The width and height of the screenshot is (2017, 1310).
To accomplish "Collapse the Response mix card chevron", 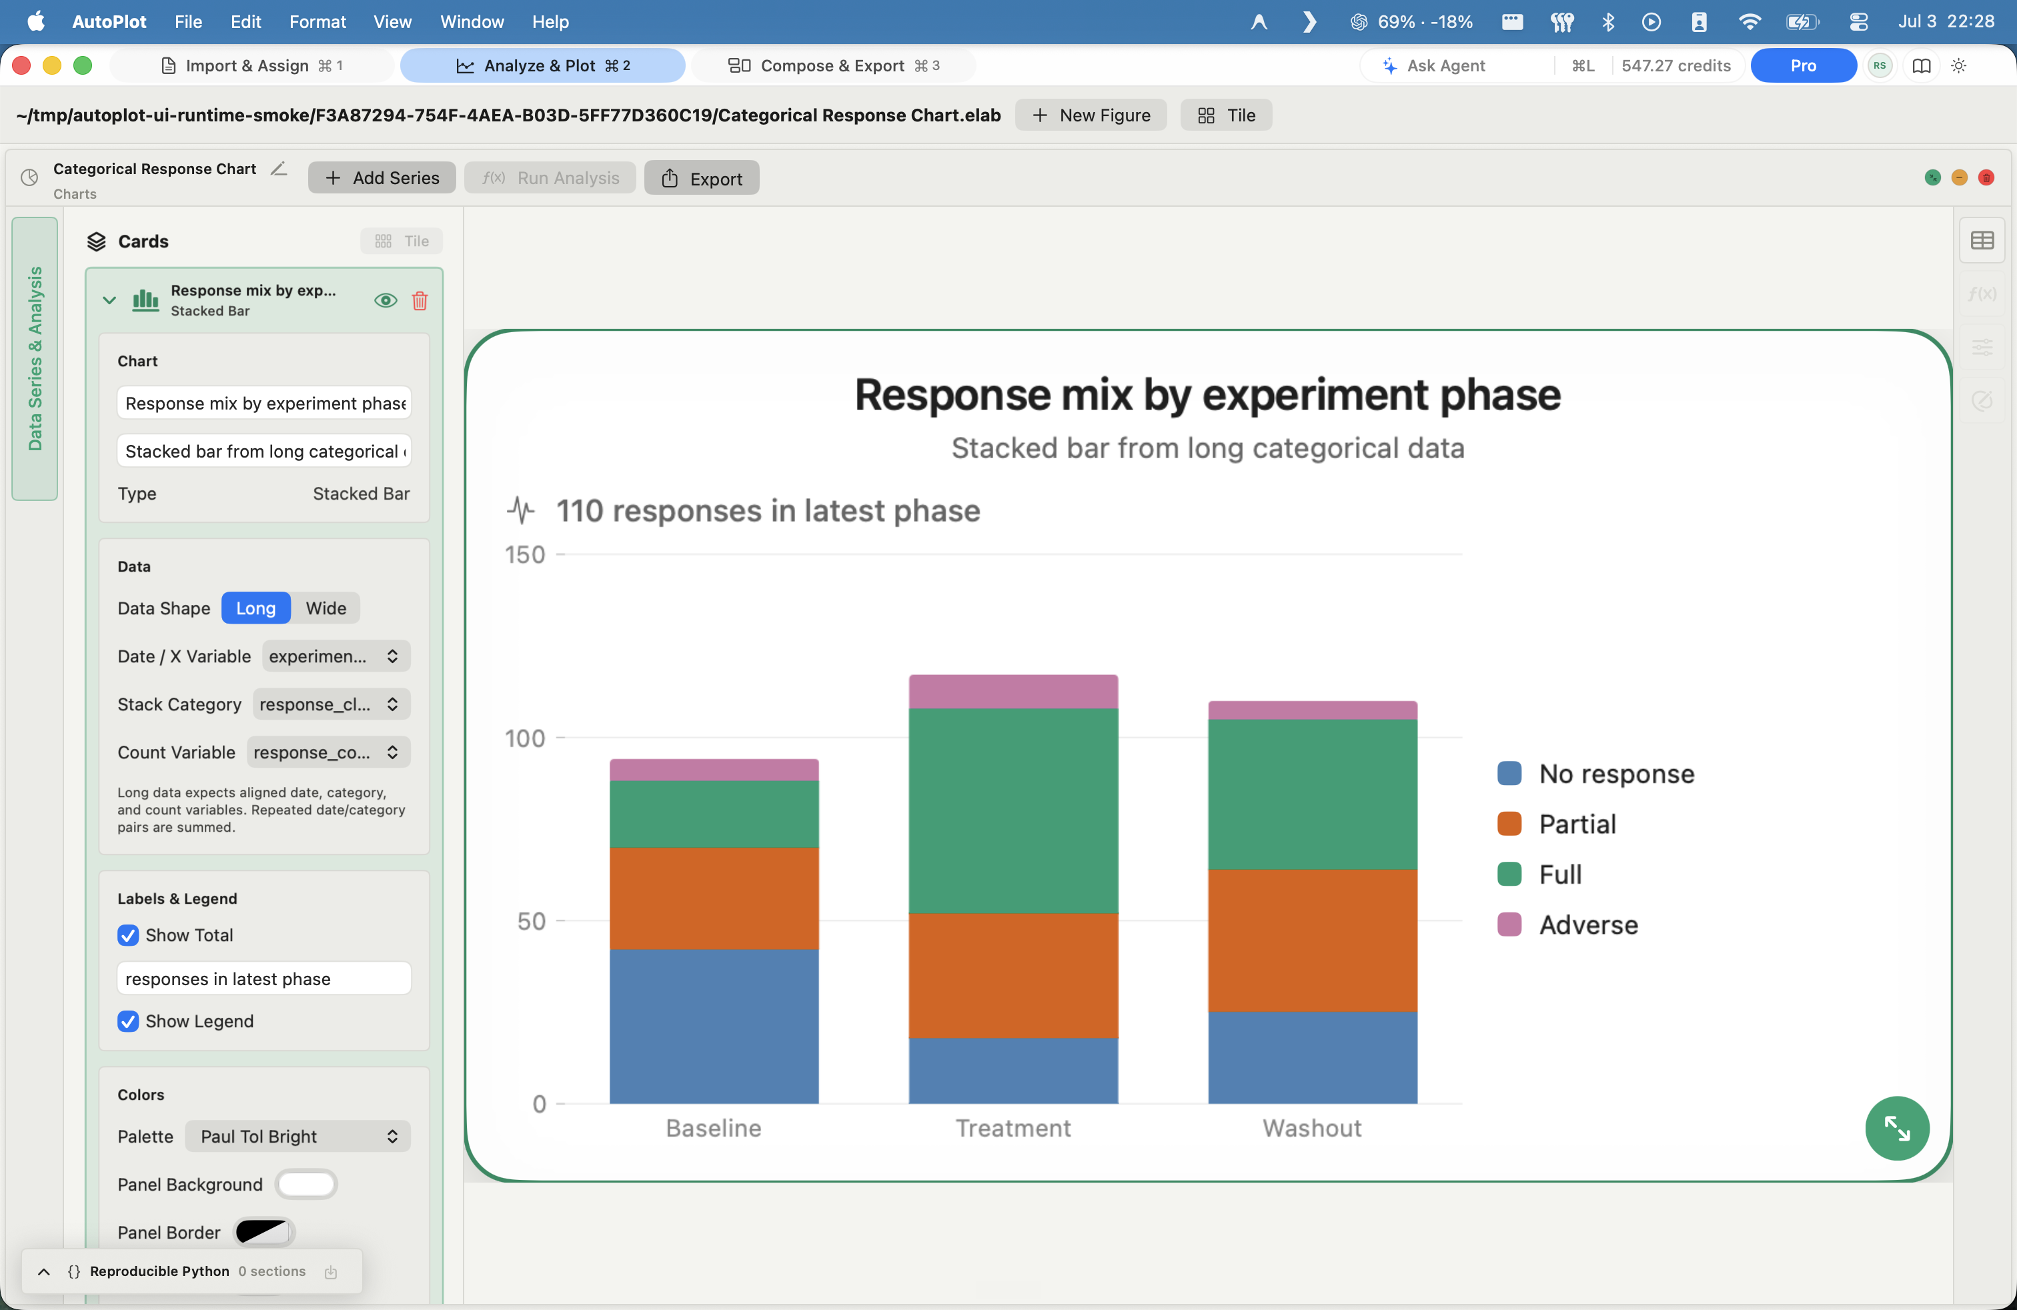I will (x=109, y=301).
